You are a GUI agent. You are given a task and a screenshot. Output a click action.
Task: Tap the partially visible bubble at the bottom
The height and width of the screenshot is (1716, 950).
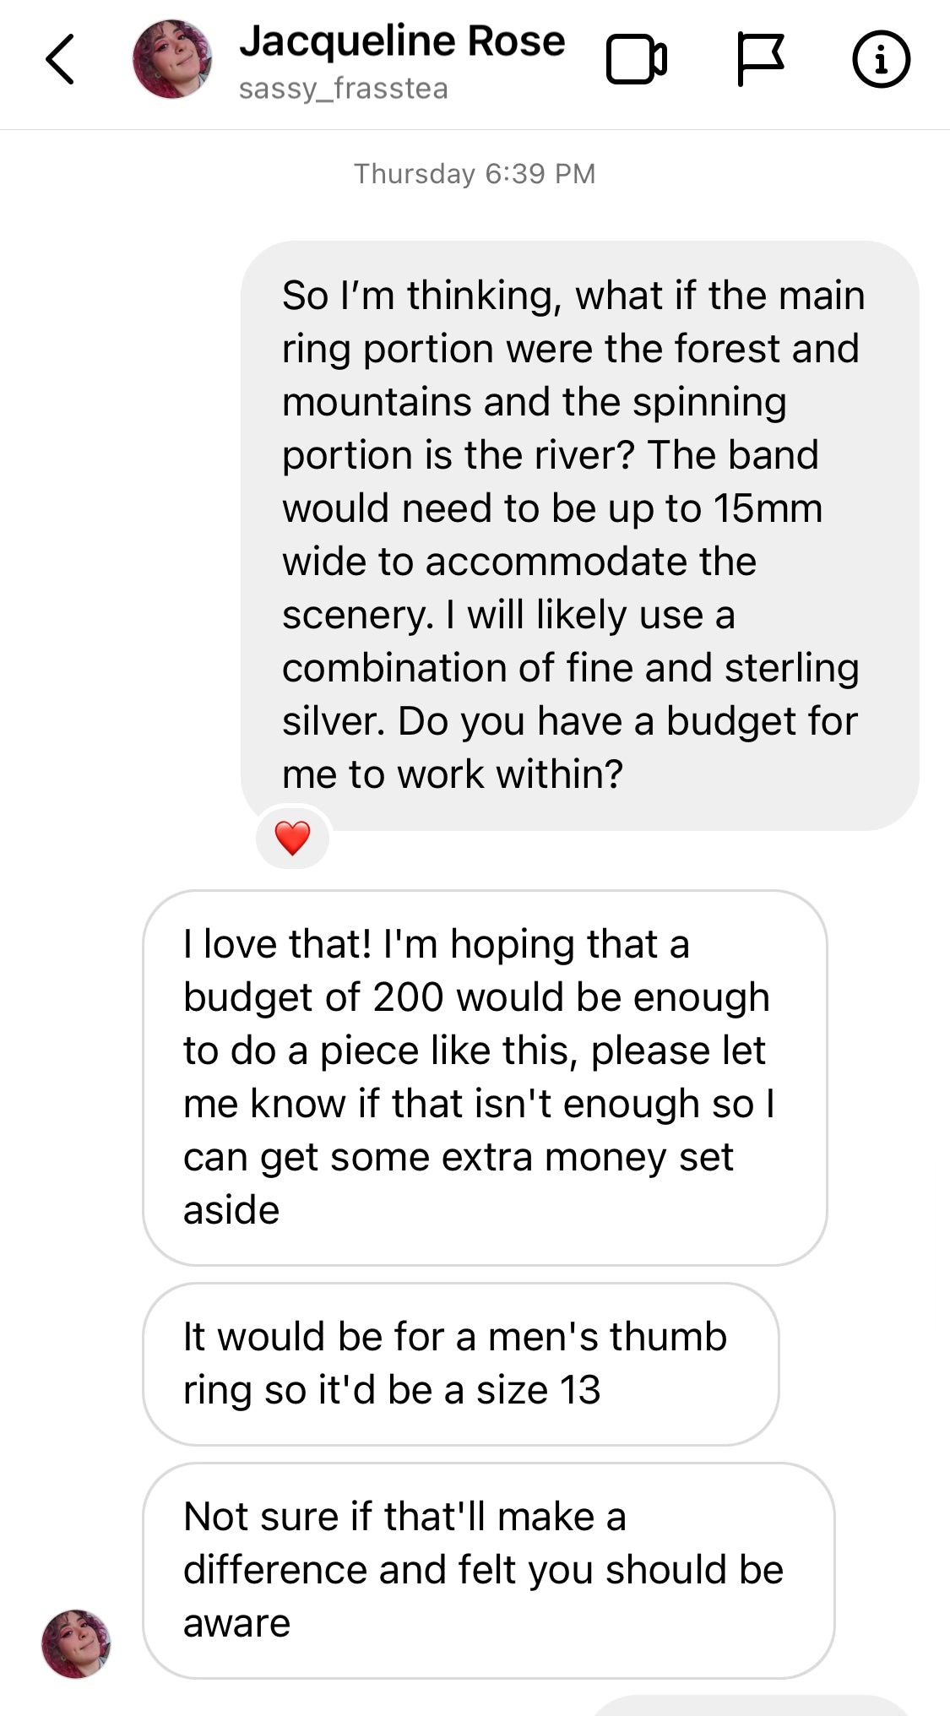(752, 1706)
